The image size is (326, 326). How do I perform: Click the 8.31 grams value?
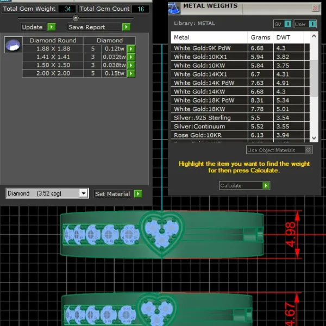click(x=257, y=100)
